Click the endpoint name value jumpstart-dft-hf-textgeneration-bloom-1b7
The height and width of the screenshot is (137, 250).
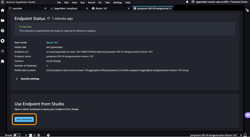click(x=70, y=56)
